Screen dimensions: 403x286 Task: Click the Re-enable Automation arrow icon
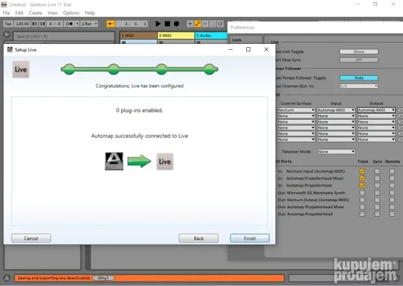[205, 24]
